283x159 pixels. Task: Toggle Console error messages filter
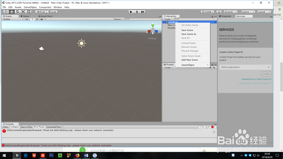point(213,127)
